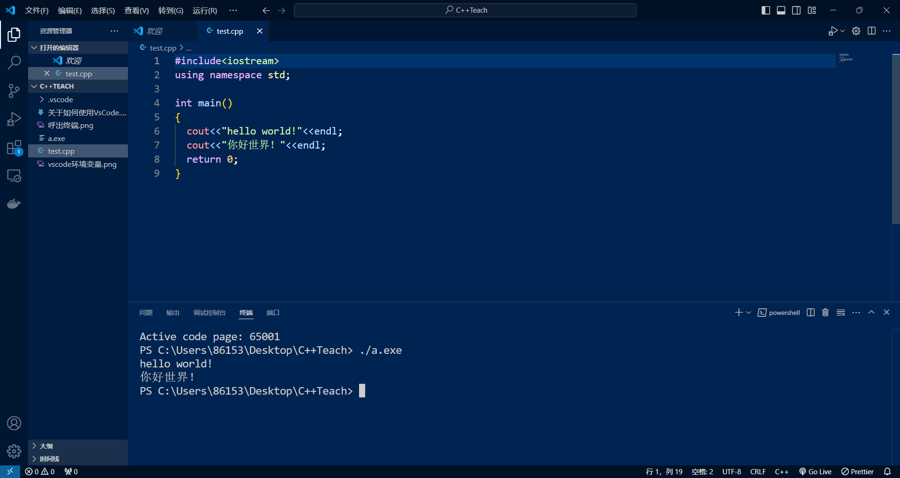Open a.exe in the file explorer
Screen dimensions: 900x478
pos(56,138)
